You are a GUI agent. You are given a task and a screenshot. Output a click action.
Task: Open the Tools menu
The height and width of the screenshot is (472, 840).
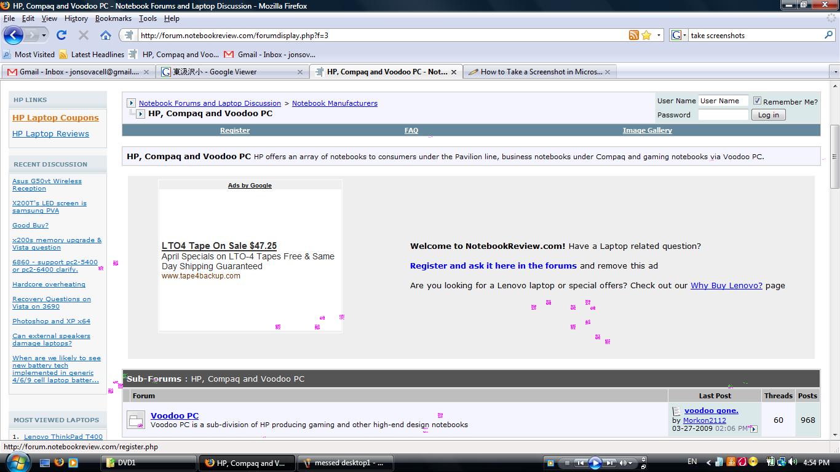tap(148, 18)
